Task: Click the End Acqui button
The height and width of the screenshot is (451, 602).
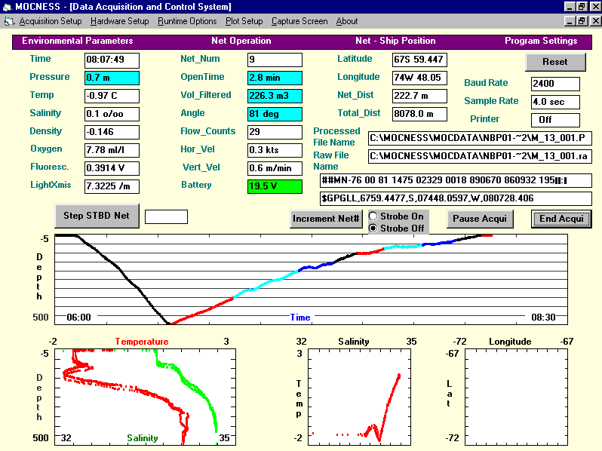Action: click(561, 219)
